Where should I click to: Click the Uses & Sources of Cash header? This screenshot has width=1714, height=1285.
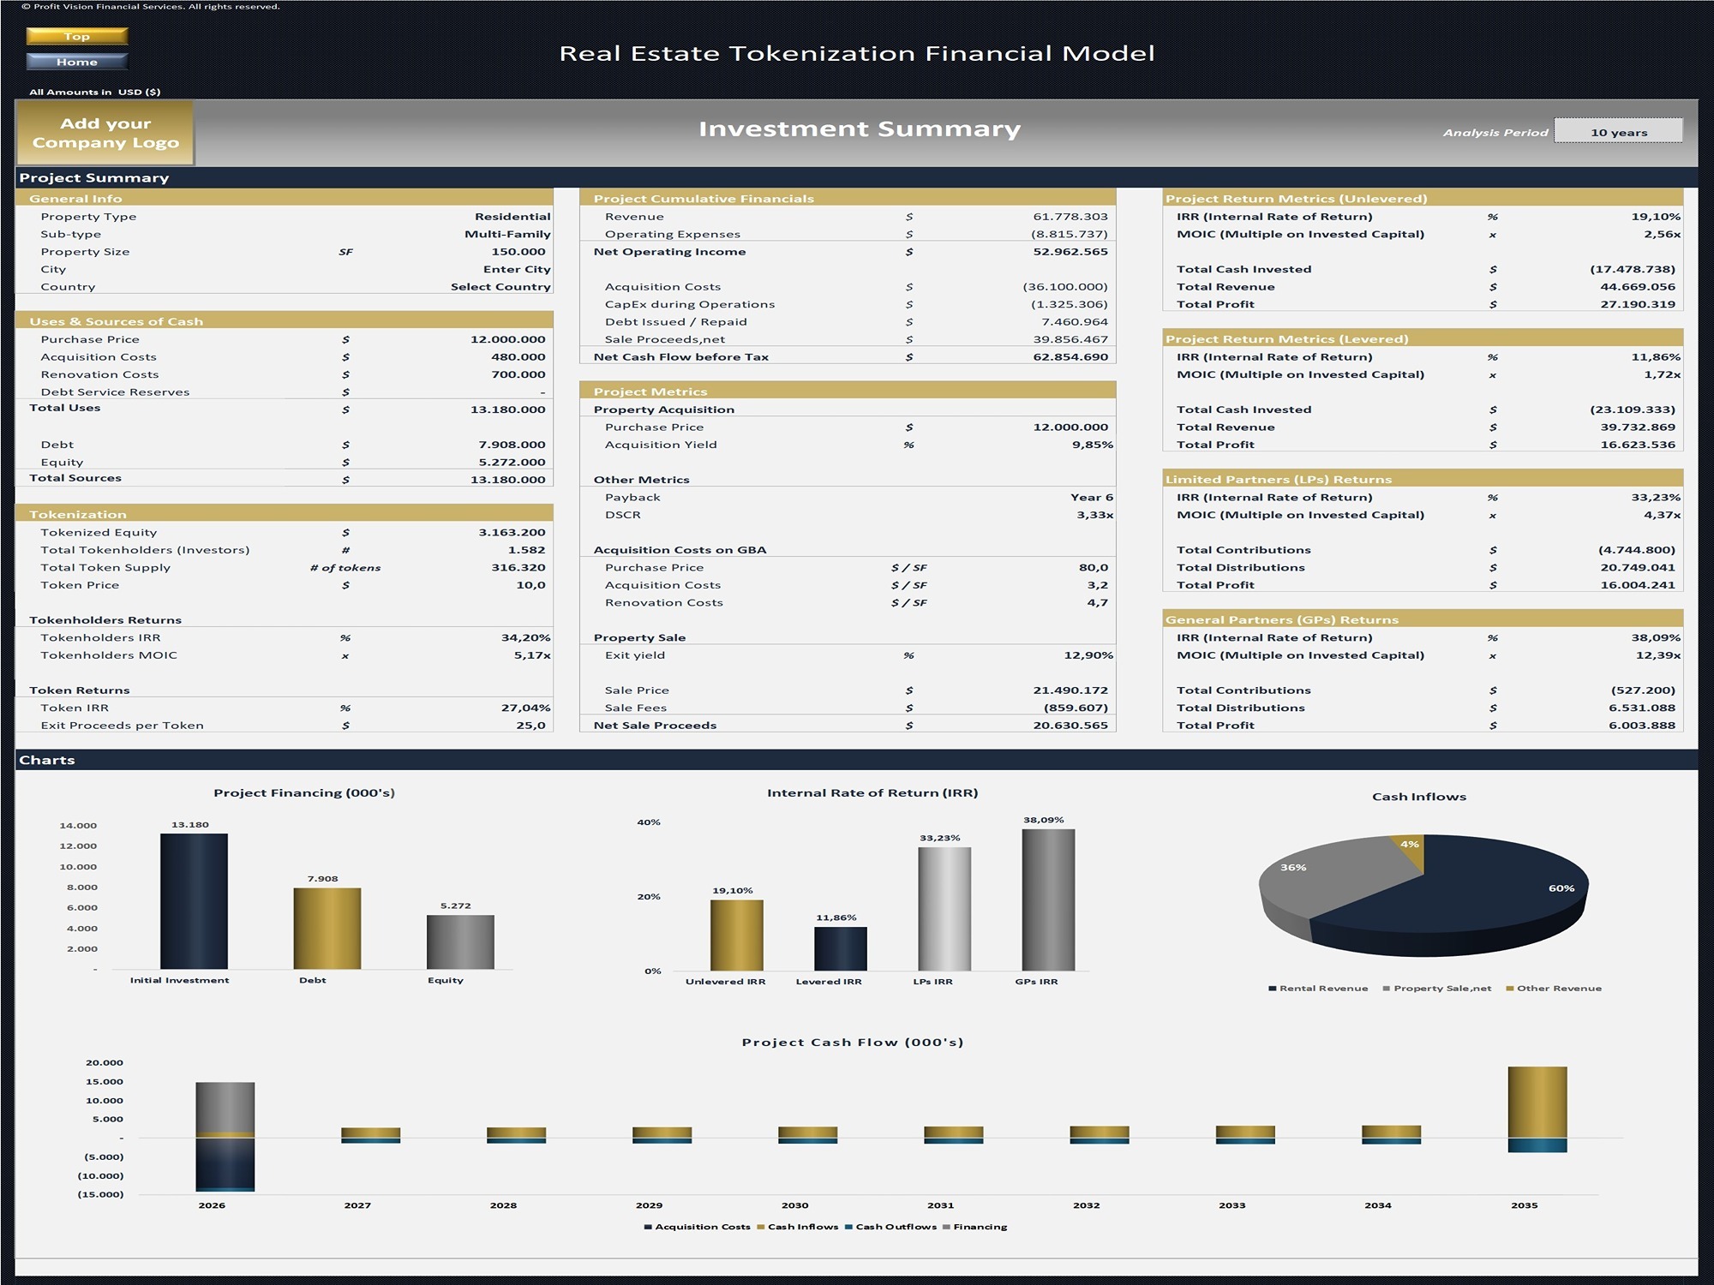coord(116,321)
